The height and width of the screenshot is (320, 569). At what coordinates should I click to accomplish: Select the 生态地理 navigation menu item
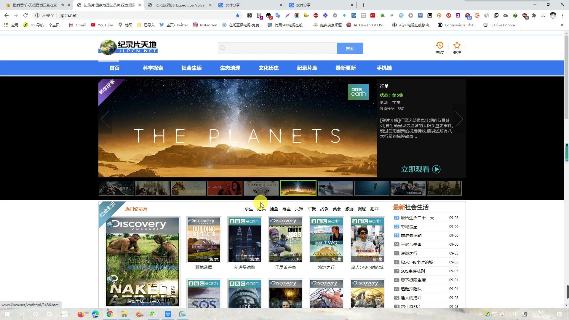pos(230,68)
